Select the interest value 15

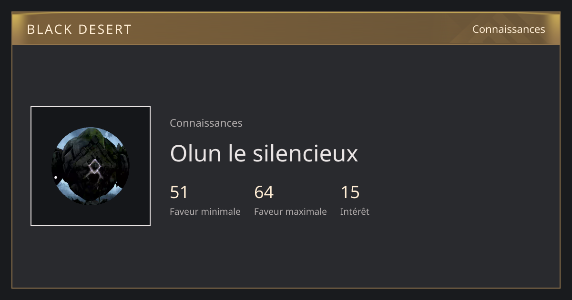tap(350, 192)
